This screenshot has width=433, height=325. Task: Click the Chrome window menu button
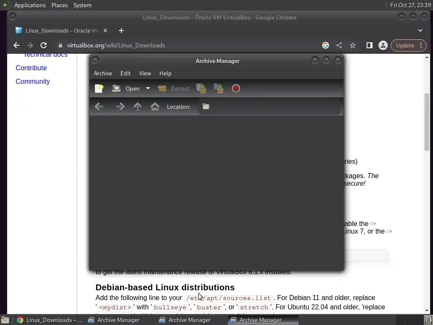(x=12, y=17)
